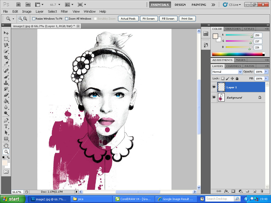This screenshot has height=203, width=271.
Task: Click the Fit Screen button
Action: 149,19
